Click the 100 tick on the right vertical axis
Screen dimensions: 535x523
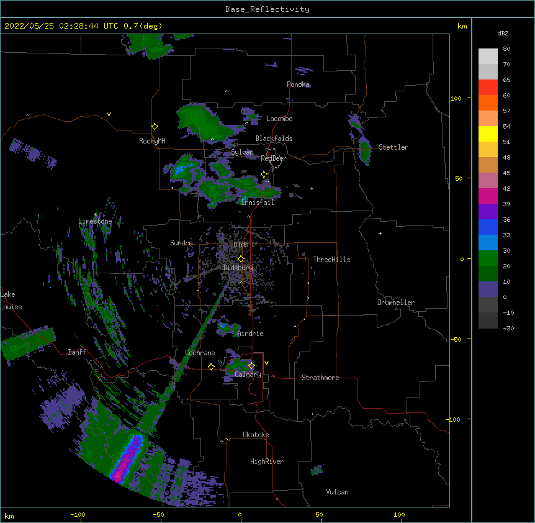point(456,98)
